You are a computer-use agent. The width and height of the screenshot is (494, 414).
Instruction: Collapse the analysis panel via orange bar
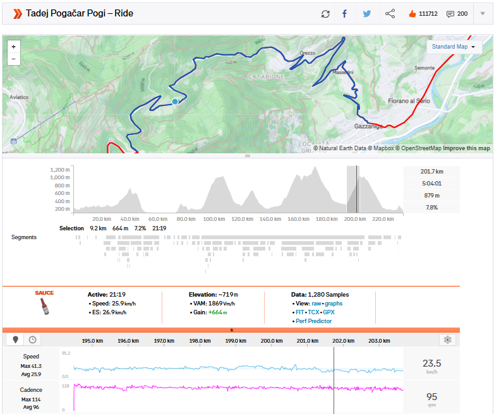click(231, 329)
